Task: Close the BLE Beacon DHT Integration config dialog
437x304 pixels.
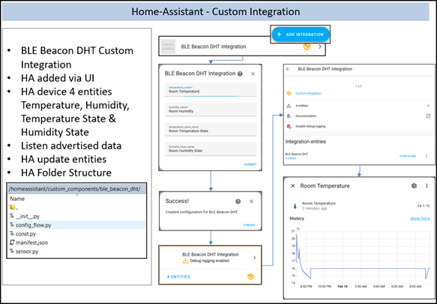Action: tap(253, 74)
